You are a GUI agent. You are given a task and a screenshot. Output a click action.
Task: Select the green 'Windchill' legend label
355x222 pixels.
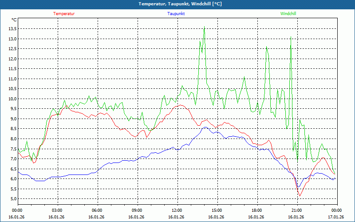(288, 14)
